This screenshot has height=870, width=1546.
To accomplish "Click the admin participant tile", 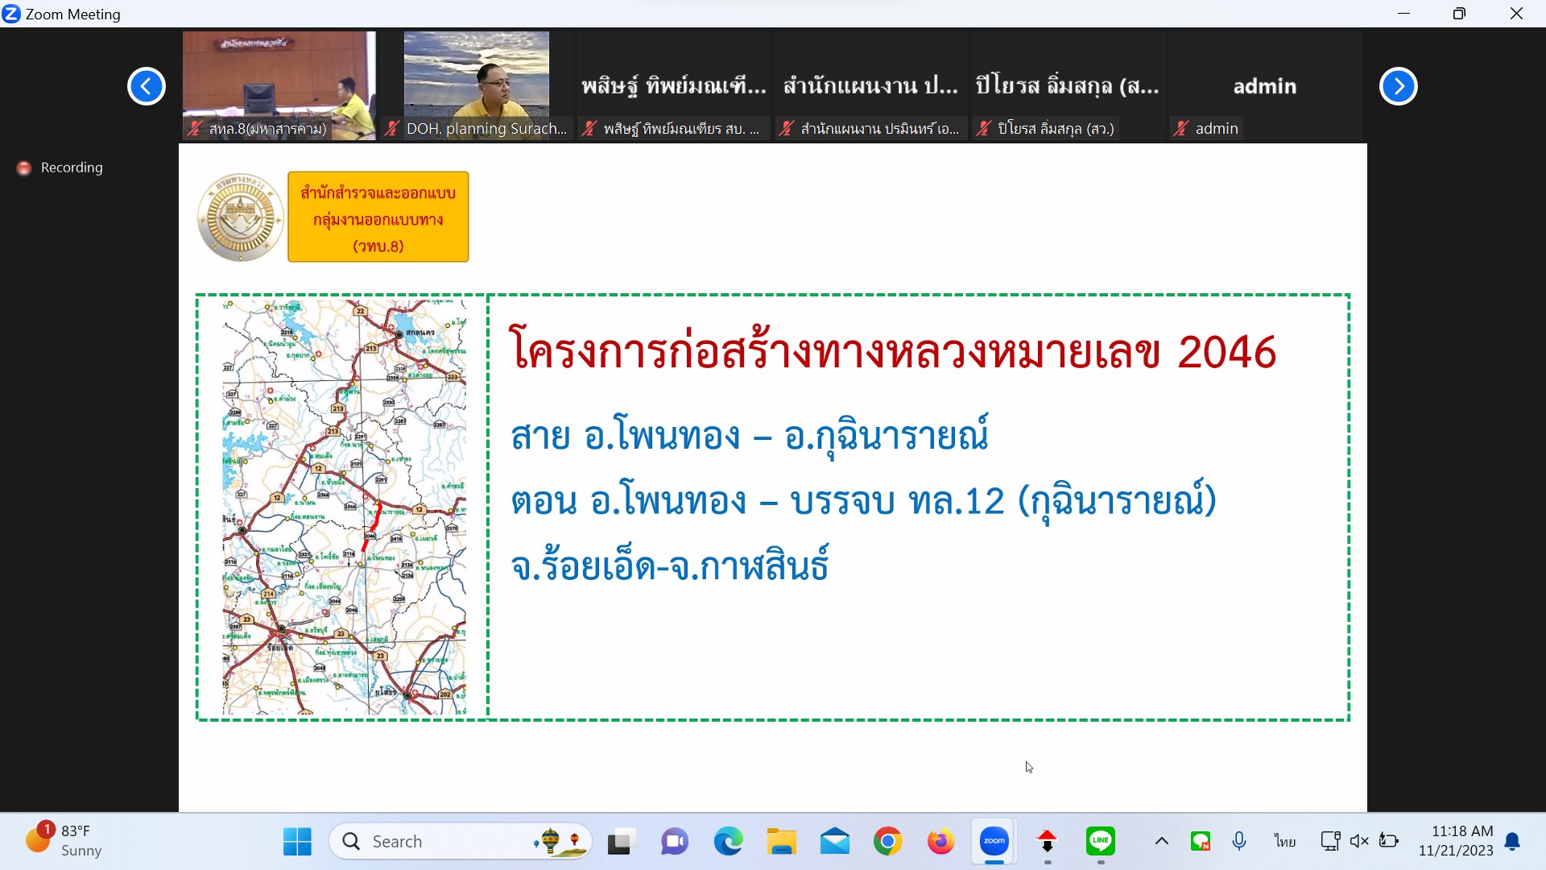I will click(1264, 86).
